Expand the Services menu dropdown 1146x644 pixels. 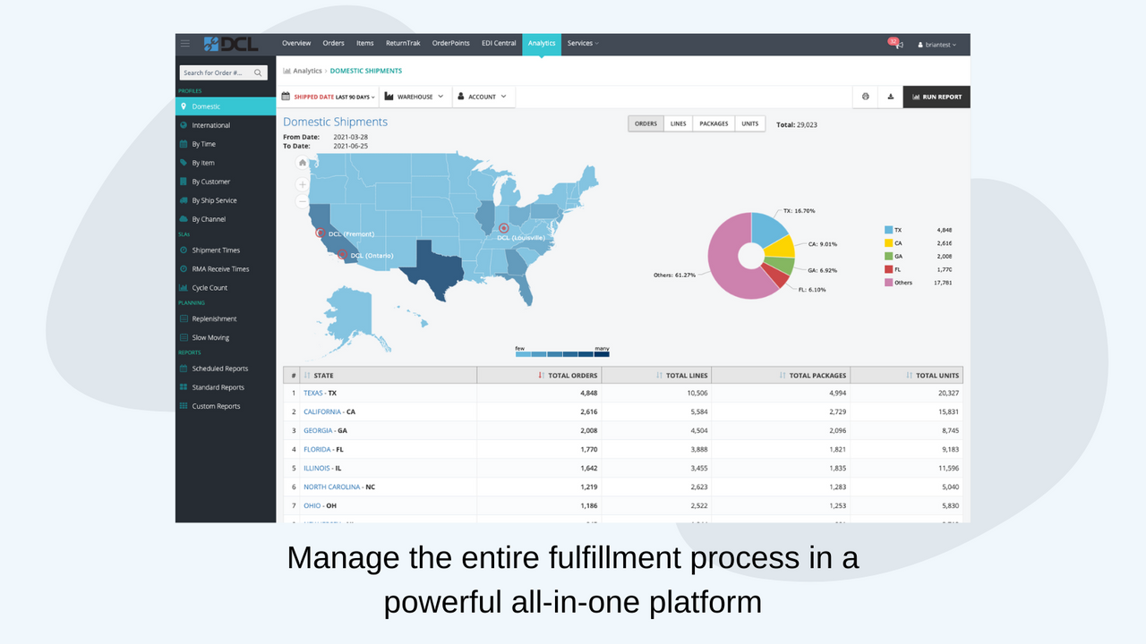pos(583,43)
